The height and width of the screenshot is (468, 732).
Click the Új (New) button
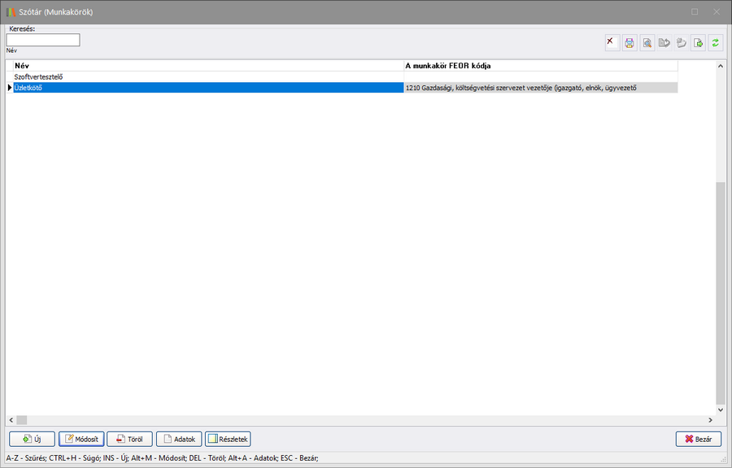tap(32, 439)
